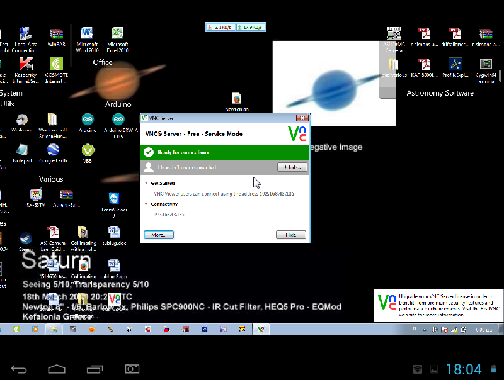Close the VNC Server dialog
The width and height of the screenshot is (504, 380).
(302, 118)
